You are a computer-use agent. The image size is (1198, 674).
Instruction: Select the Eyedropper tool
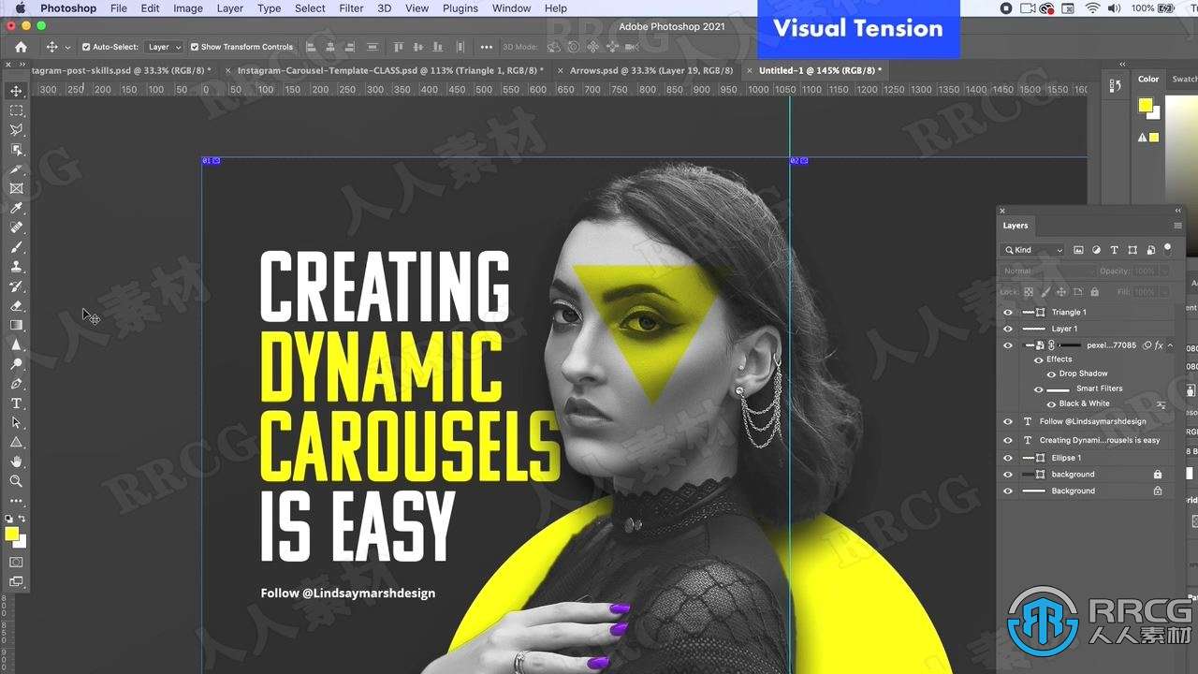click(16, 208)
